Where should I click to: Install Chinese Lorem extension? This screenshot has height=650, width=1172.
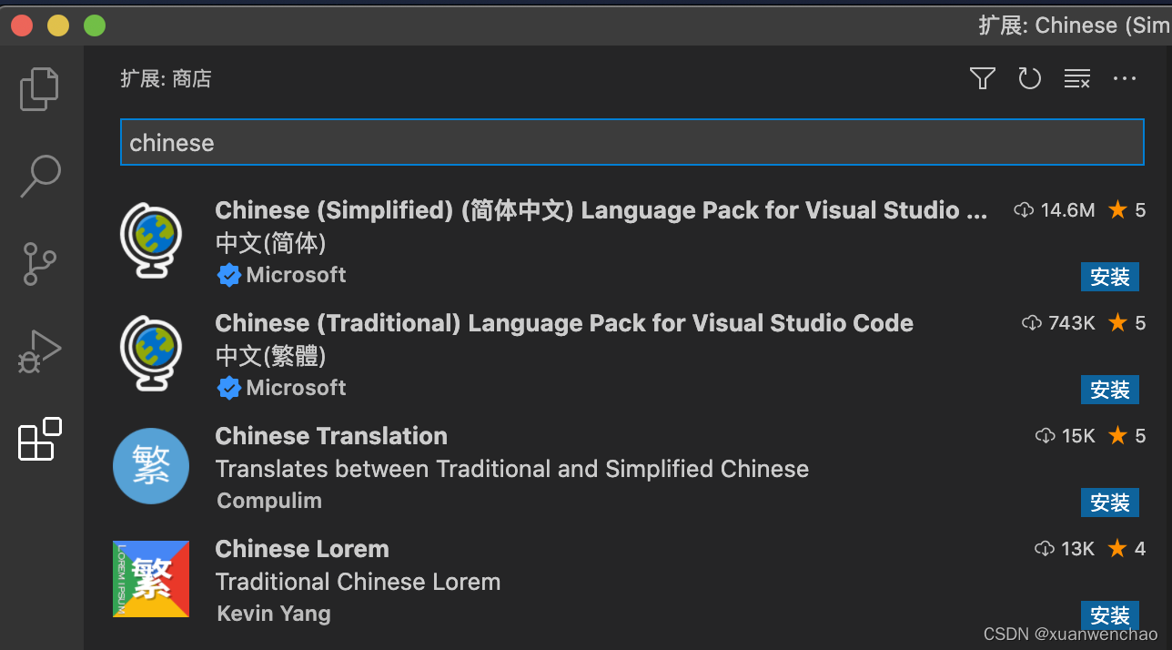point(1110,614)
